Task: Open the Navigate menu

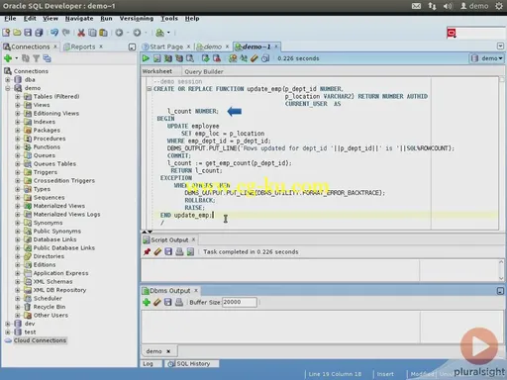Action: 79,18
